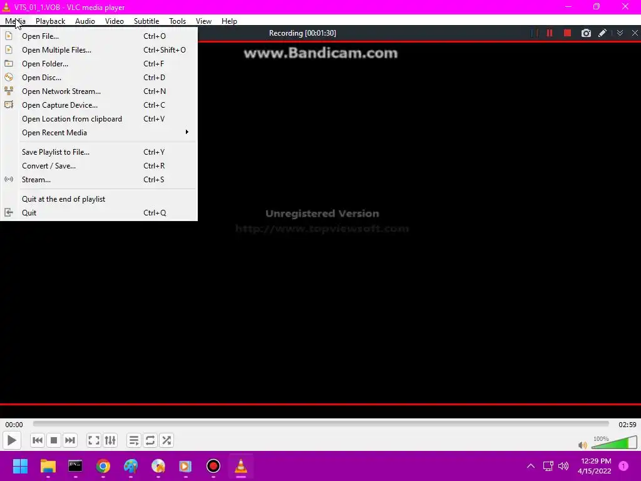Adjust the green volume slider
The image size is (641, 481).
(x=614, y=443)
